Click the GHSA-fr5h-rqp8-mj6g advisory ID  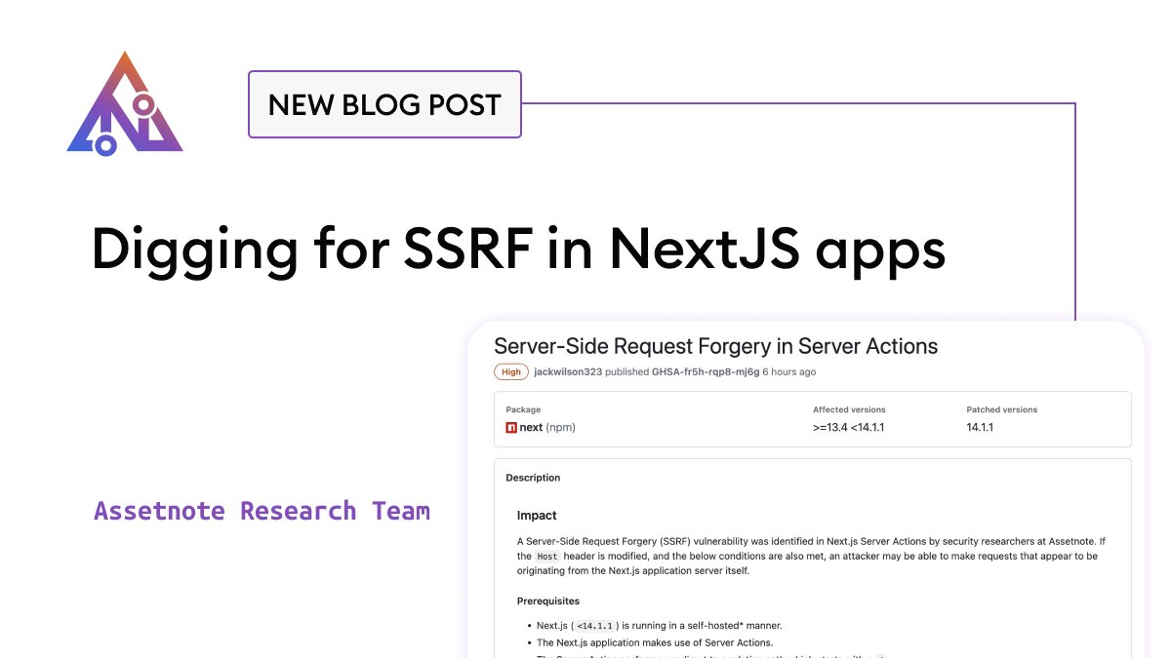706,372
